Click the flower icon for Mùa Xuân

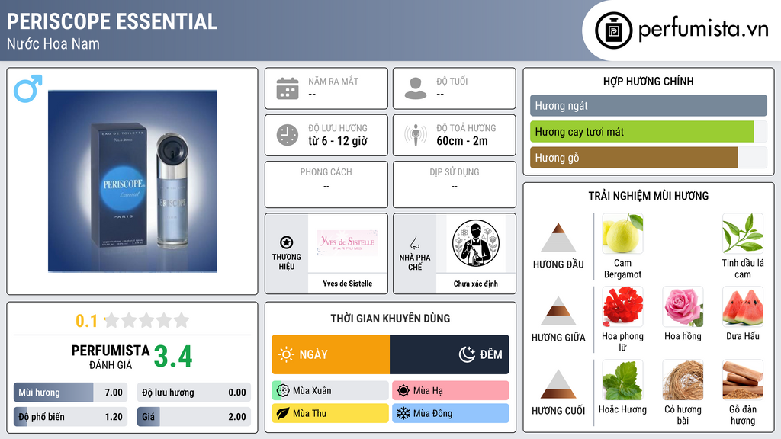(282, 391)
